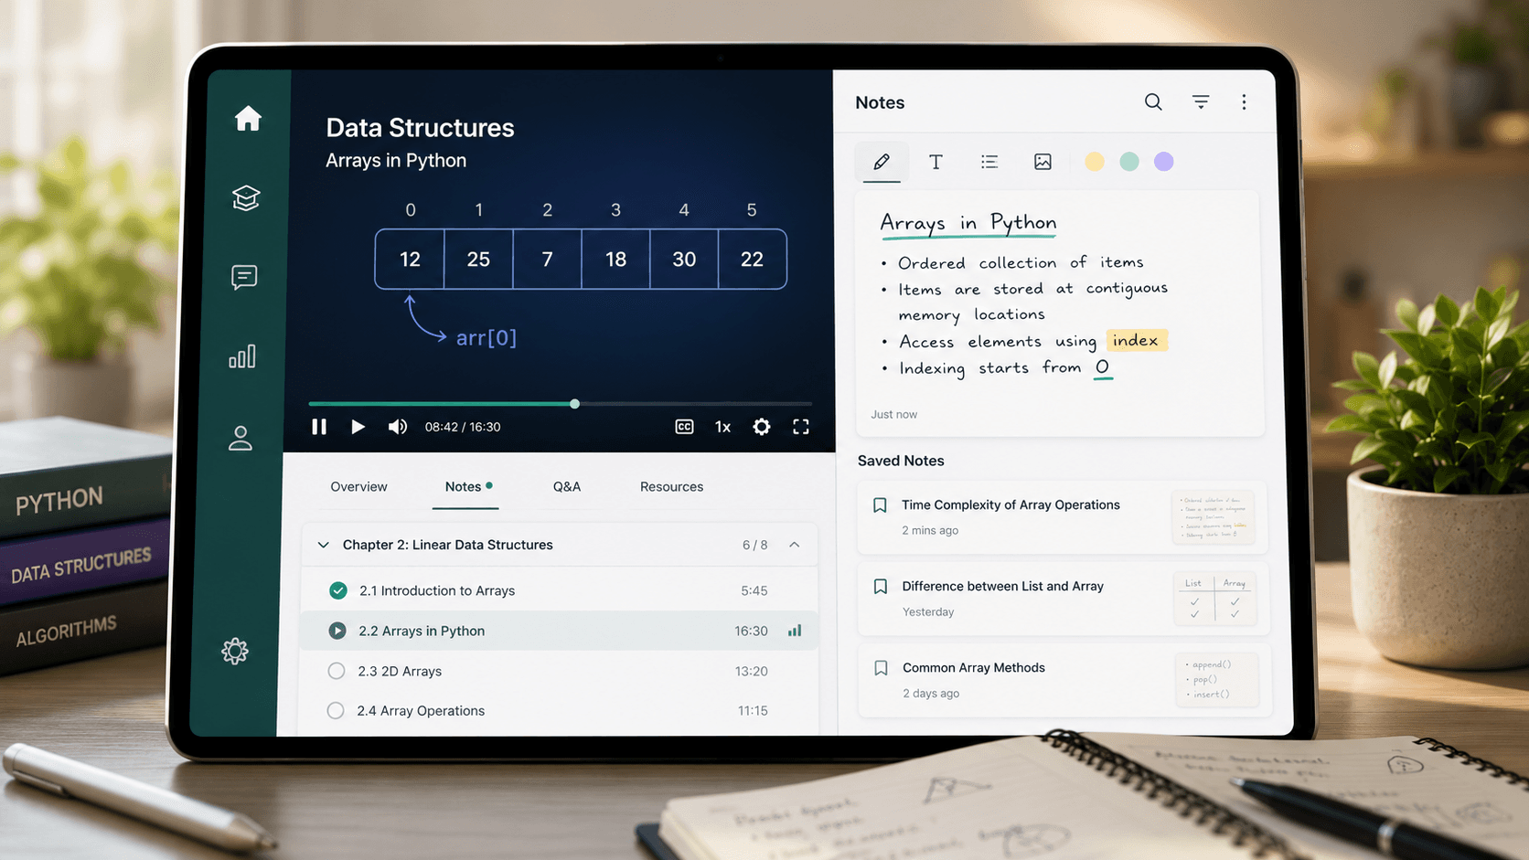
Task: Choose the yellow highlight color
Action: (1095, 162)
